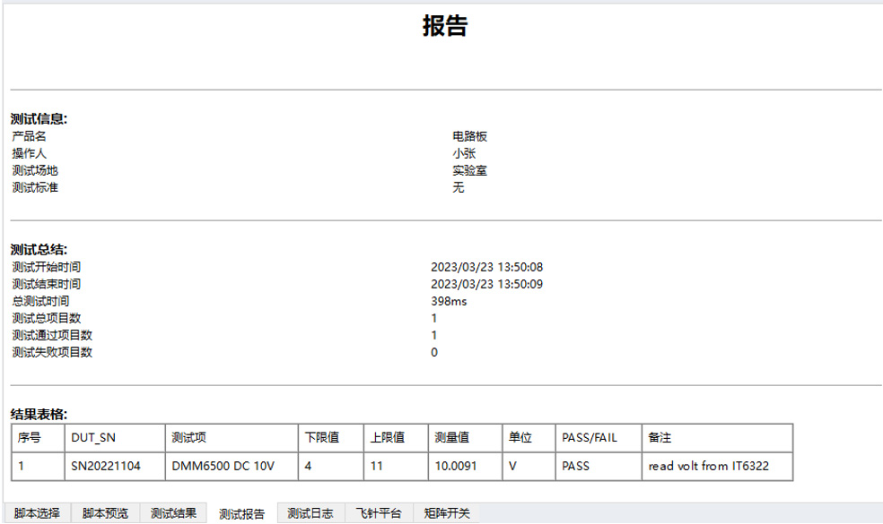Click the 报告 title heading
The image size is (883, 524).
[x=445, y=26]
